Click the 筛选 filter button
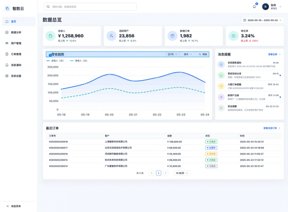This screenshot has width=288, height=212. click(x=202, y=54)
